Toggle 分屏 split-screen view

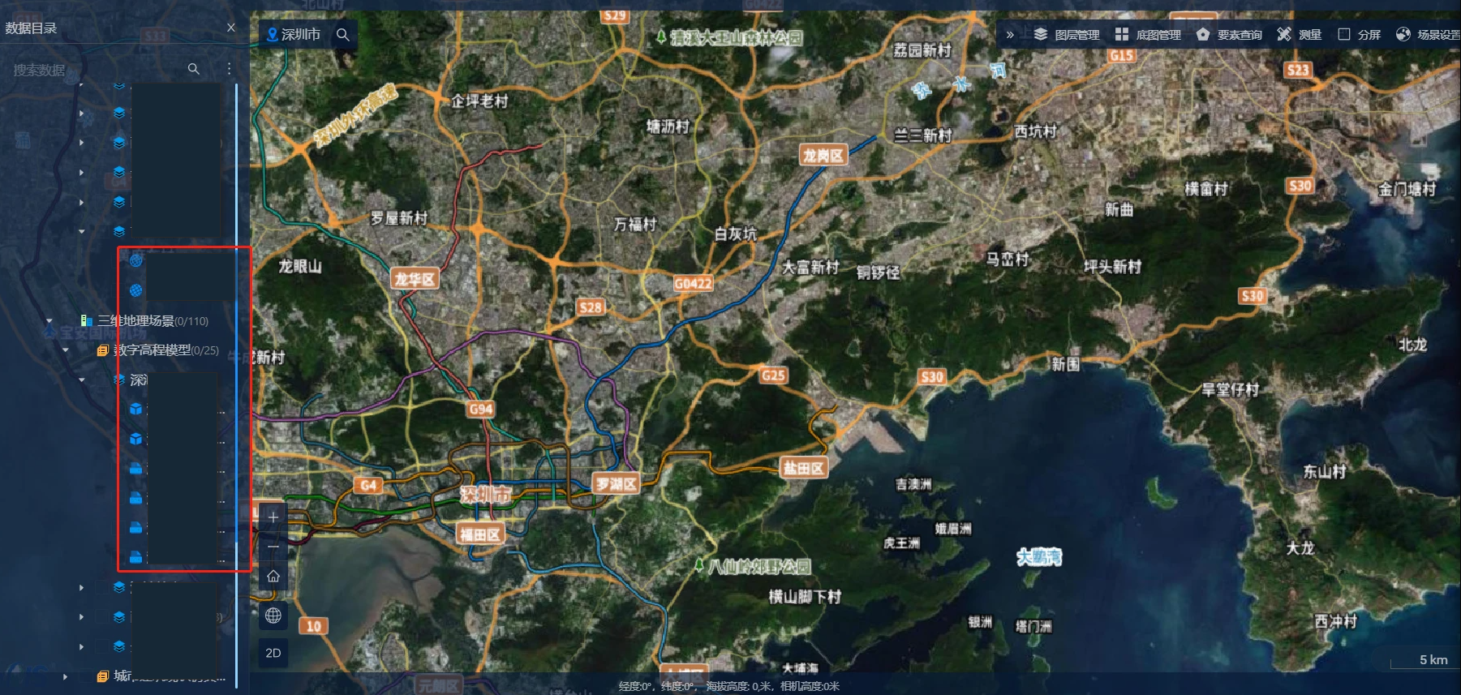[x=1360, y=34]
